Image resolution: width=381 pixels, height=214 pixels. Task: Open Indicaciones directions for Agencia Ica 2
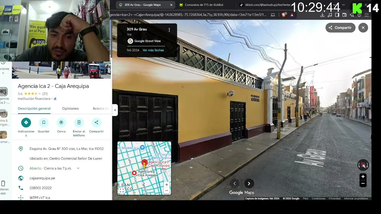coord(26,122)
